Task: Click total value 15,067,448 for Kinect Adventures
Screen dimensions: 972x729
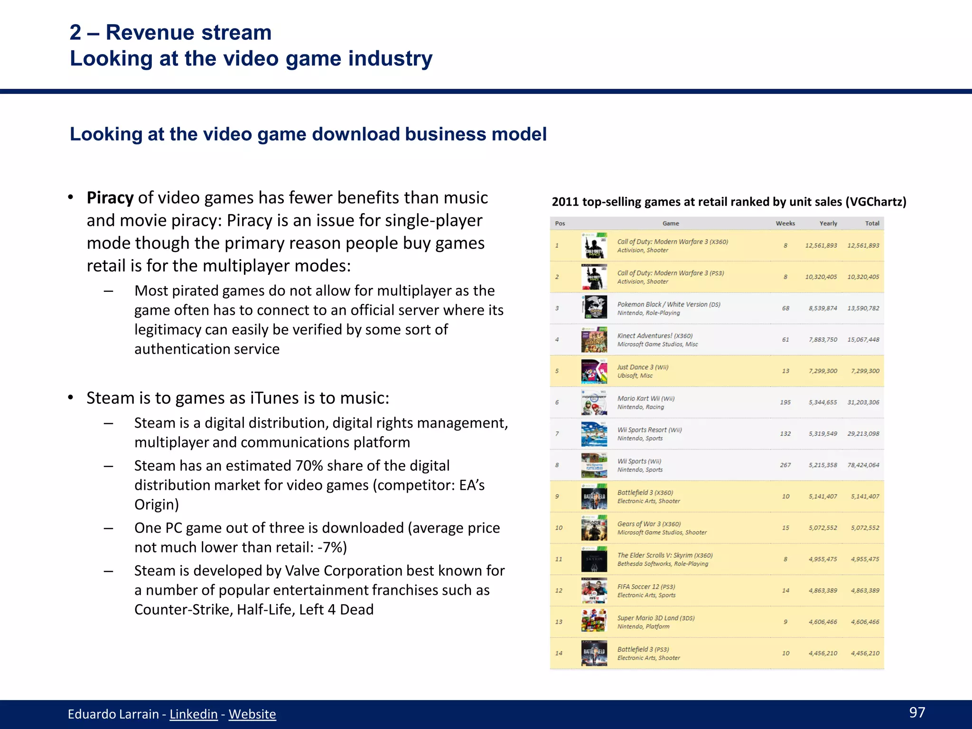Action: (863, 340)
